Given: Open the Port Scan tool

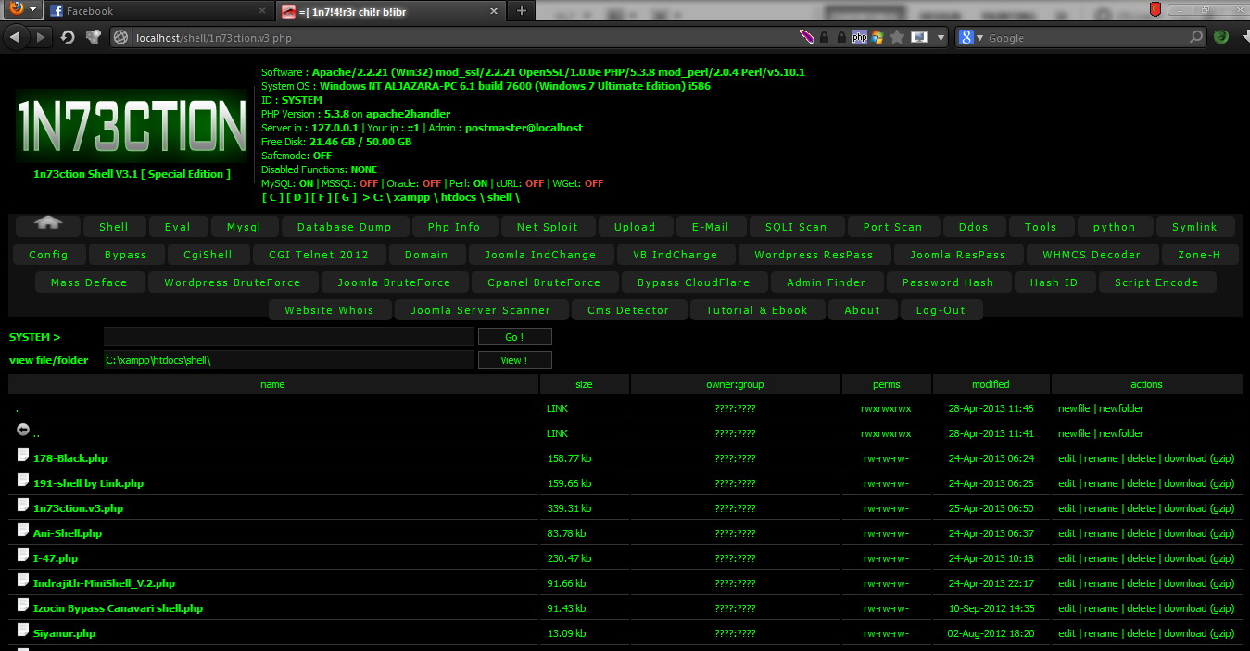Looking at the screenshot, I should pos(893,225).
